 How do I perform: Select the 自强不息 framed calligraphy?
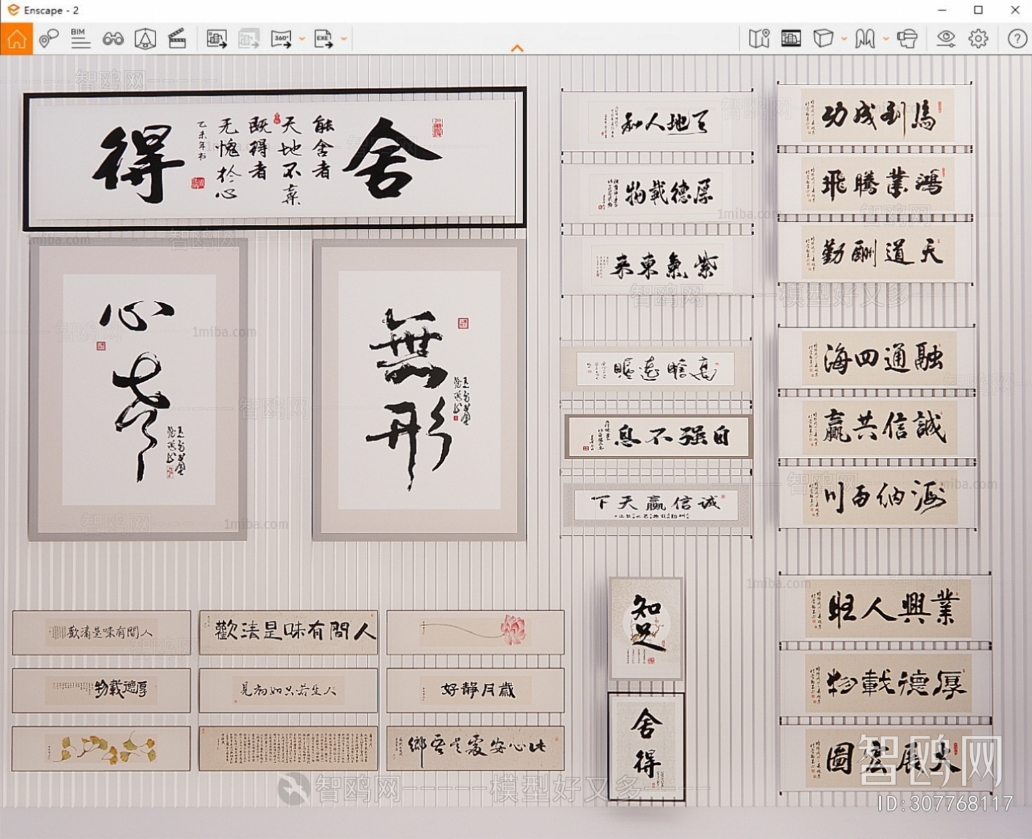pos(658,436)
